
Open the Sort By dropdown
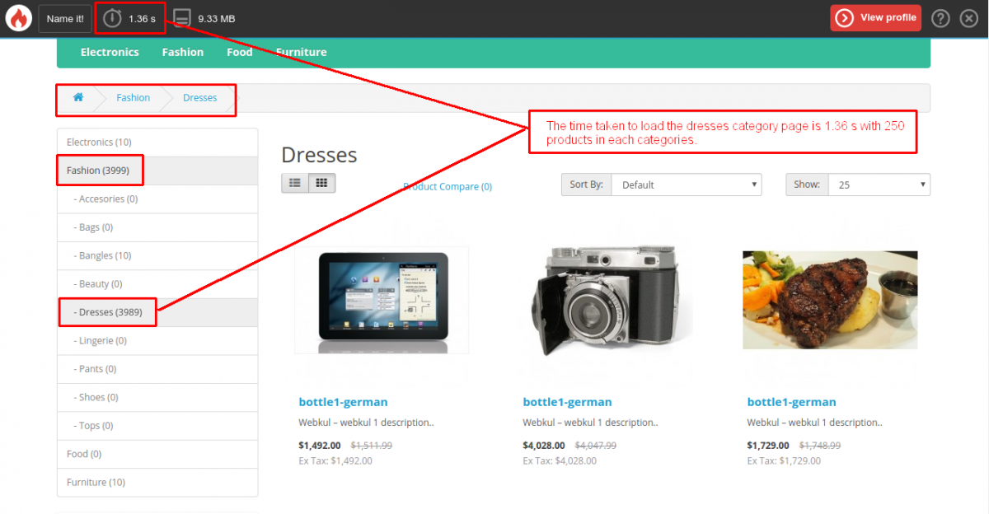coord(687,185)
